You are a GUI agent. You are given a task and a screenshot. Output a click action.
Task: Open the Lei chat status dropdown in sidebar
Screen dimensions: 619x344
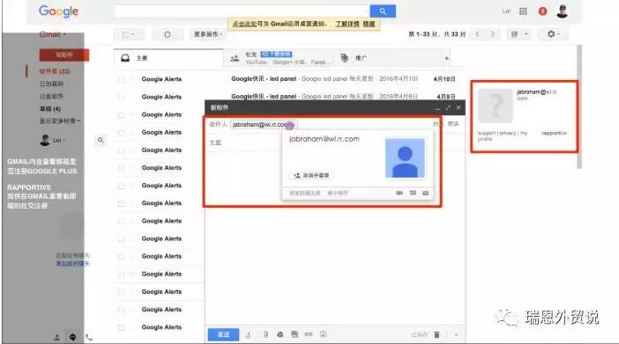click(x=59, y=140)
